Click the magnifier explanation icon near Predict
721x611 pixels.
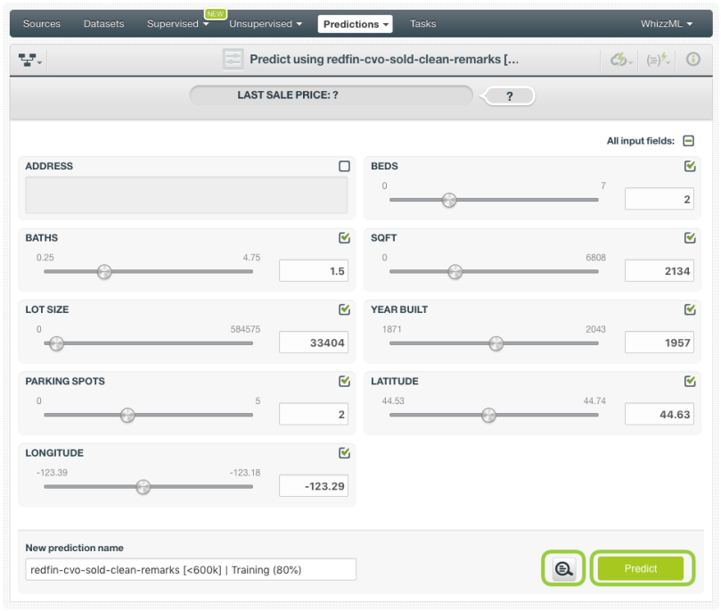point(563,569)
